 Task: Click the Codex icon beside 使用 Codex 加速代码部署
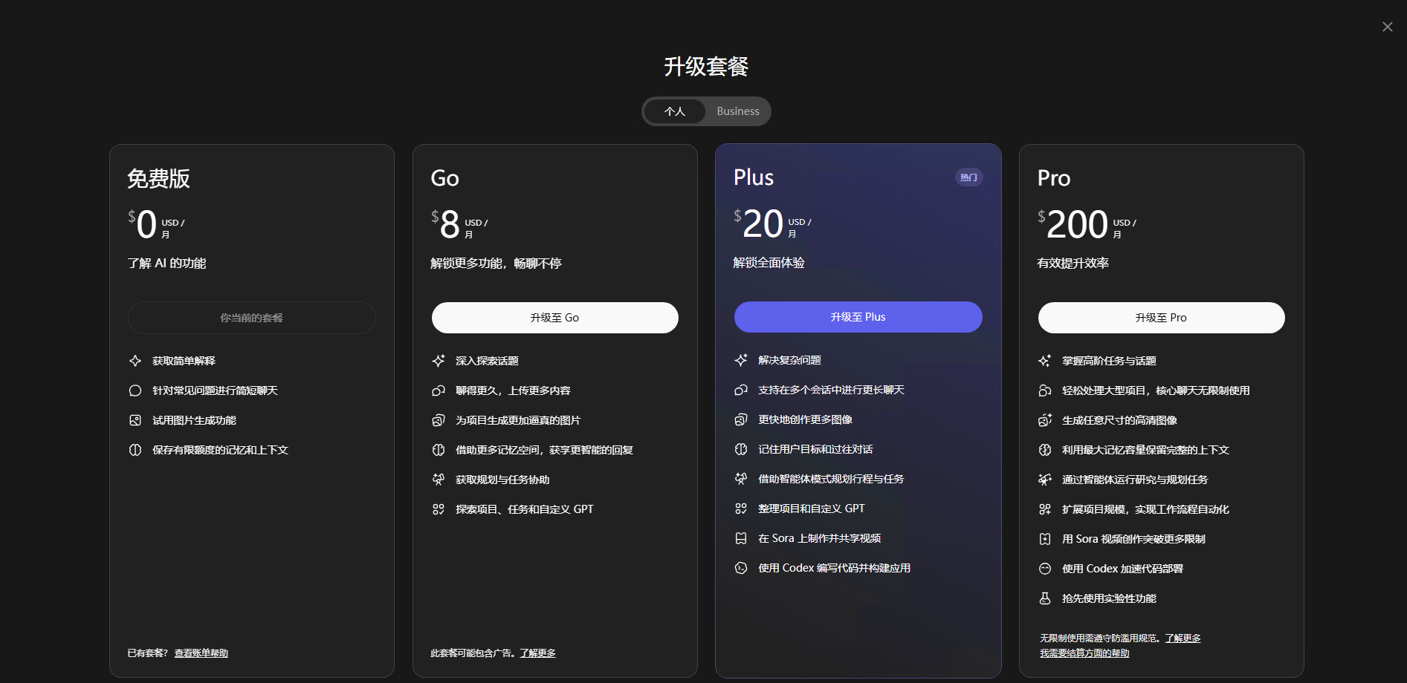pyautogui.click(x=1045, y=569)
